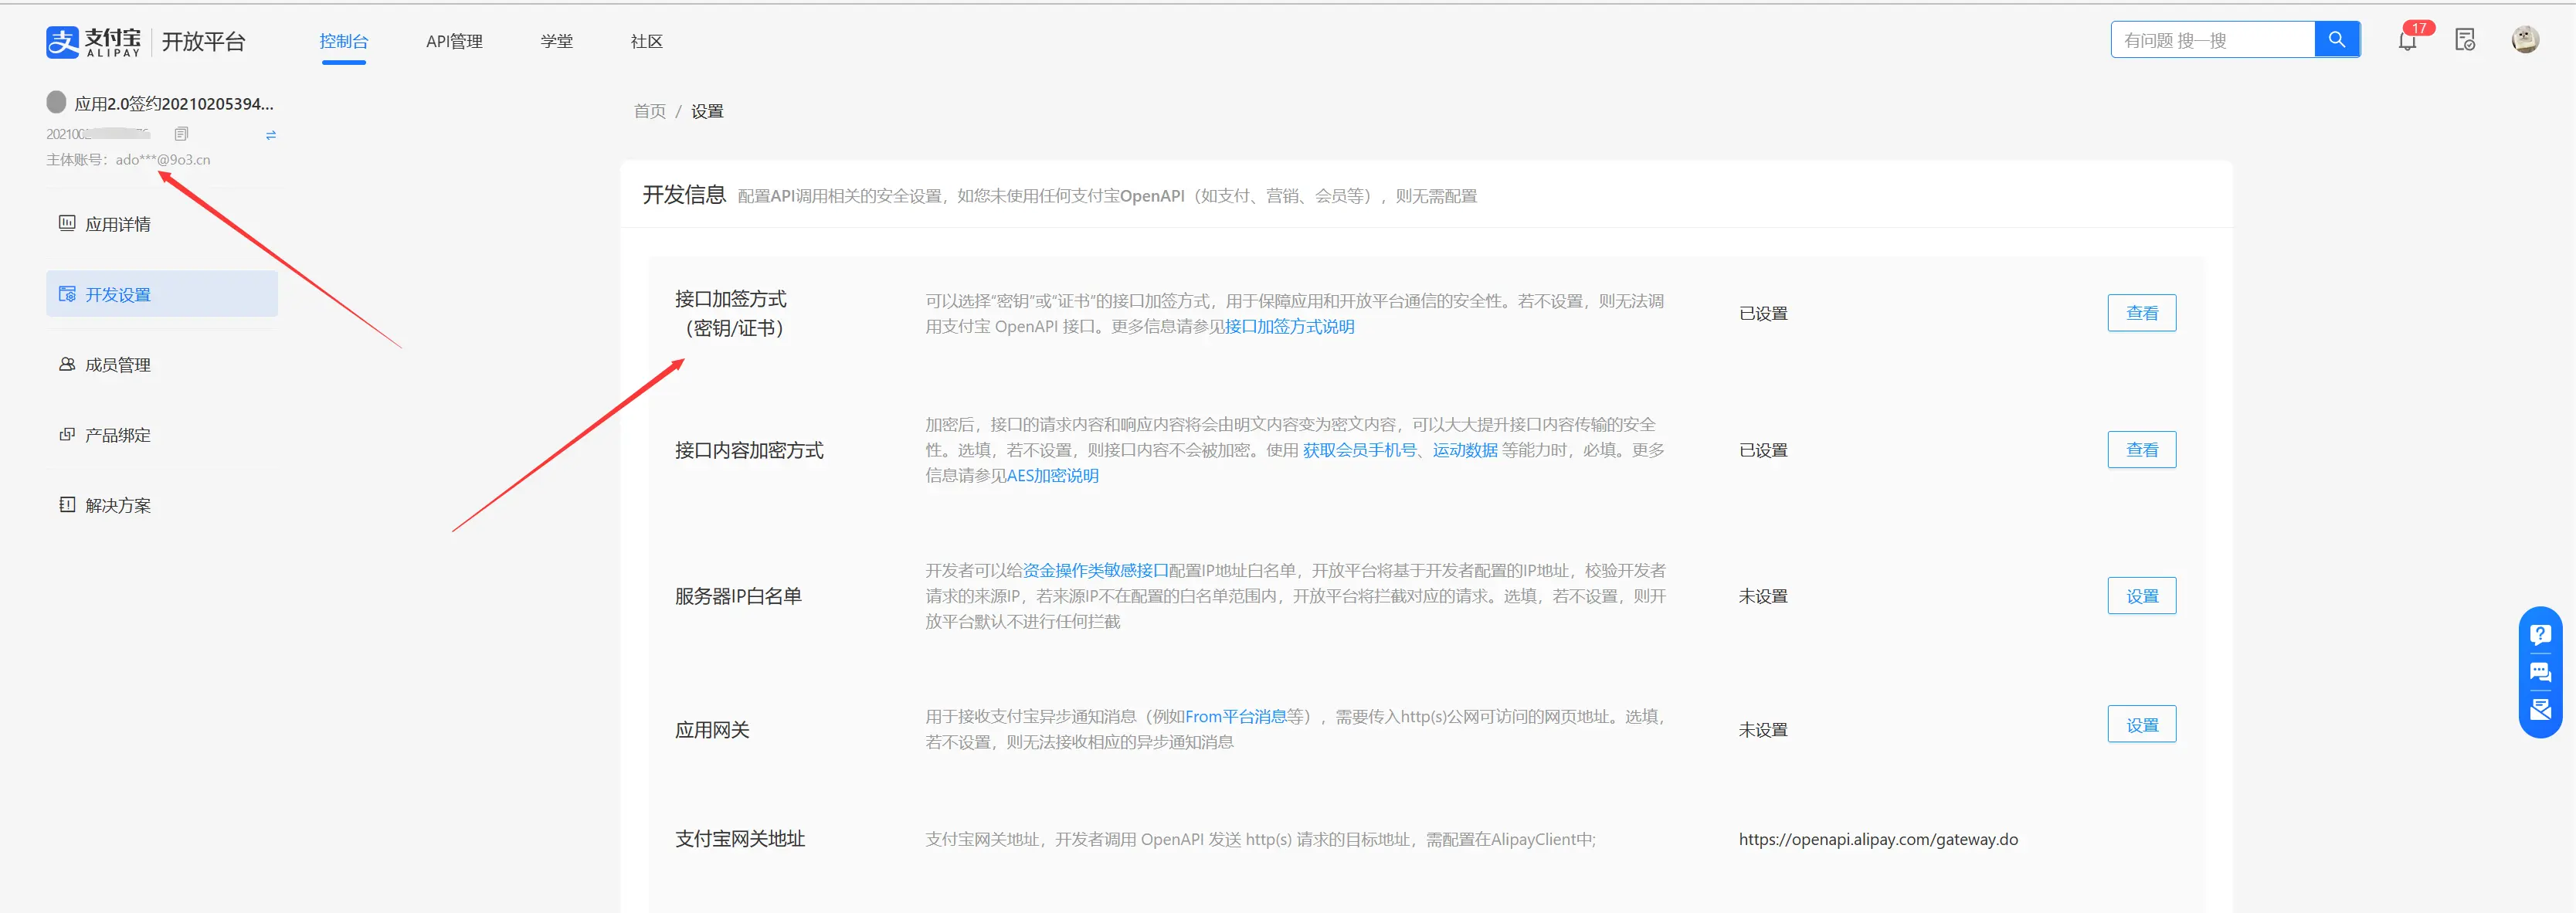Screen dimensions: 2576x913
Task: Select 产品绑定 in the sidebar
Action: click(x=162, y=435)
